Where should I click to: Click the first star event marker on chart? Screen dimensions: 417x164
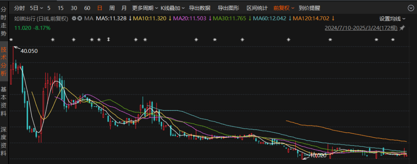(12, 39)
